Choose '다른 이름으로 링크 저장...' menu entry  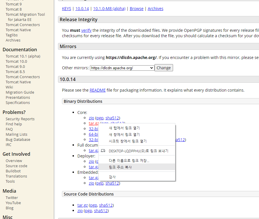tap(137, 161)
